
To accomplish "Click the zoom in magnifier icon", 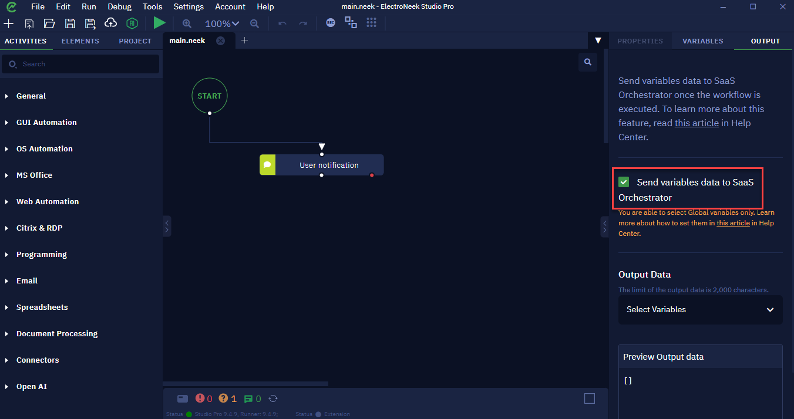I will (187, 23).
